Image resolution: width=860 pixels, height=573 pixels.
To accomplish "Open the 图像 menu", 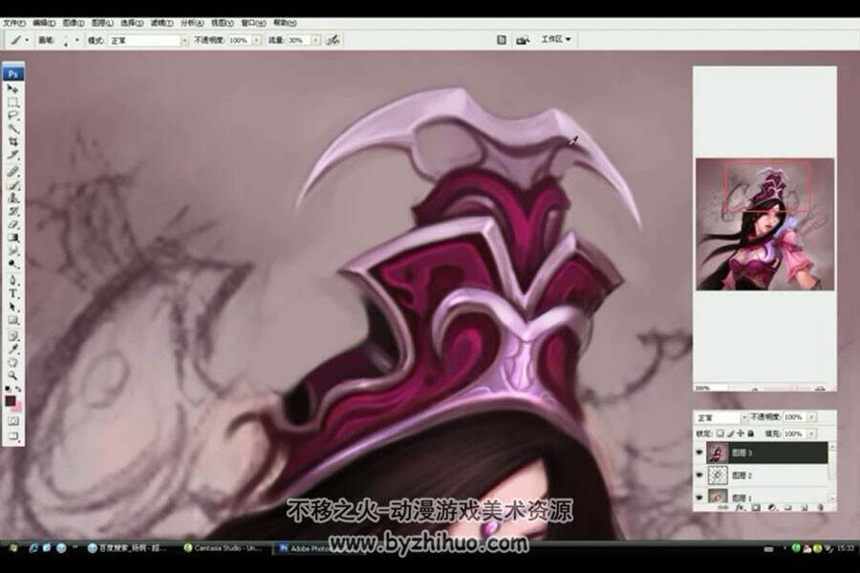I will [x=74, y=23].
